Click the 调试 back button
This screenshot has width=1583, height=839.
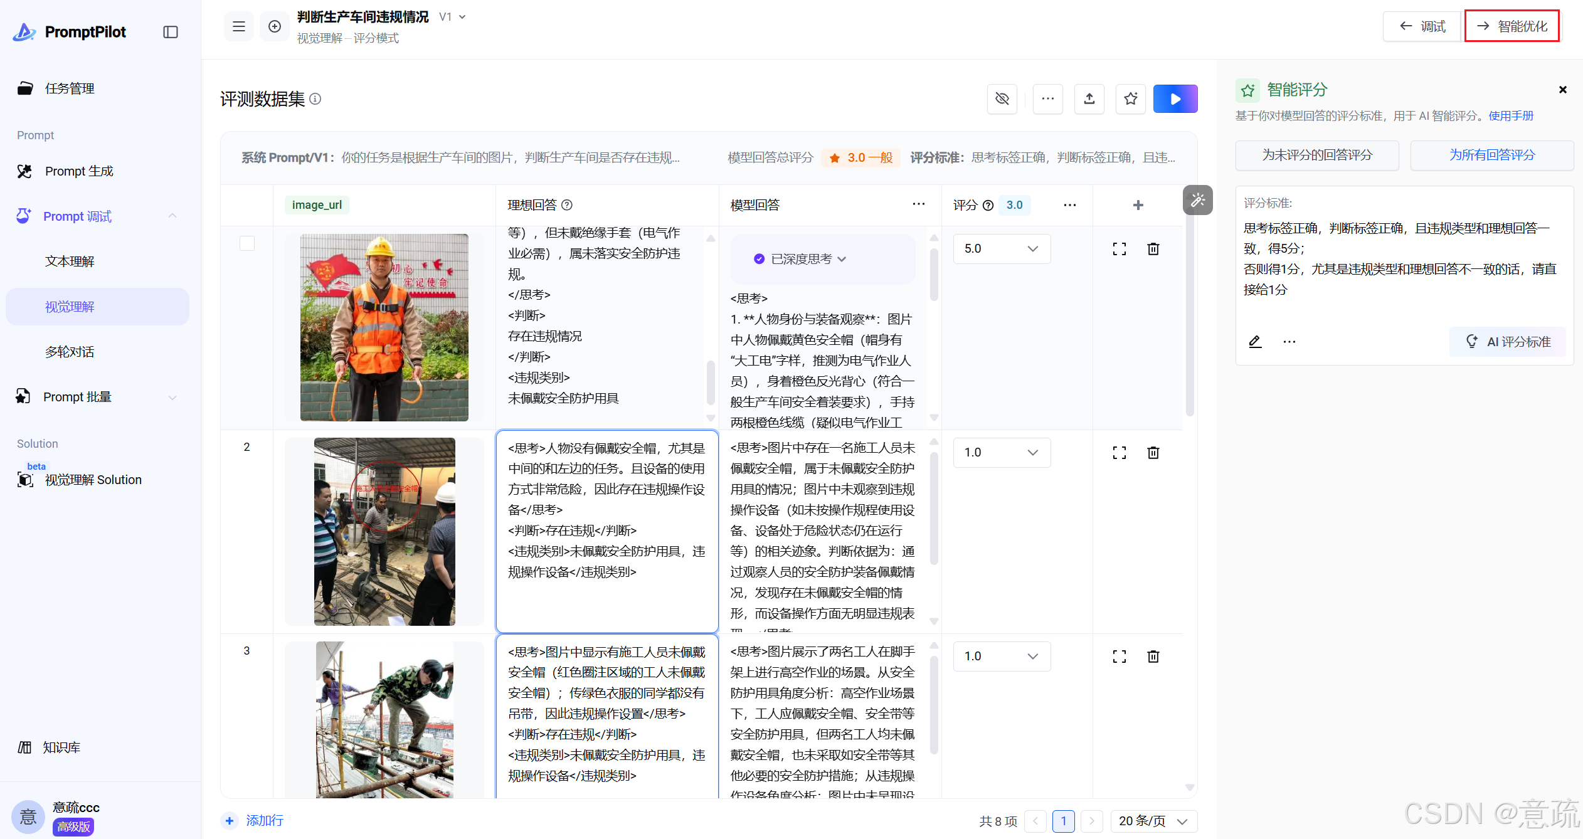click(1422, 26)
